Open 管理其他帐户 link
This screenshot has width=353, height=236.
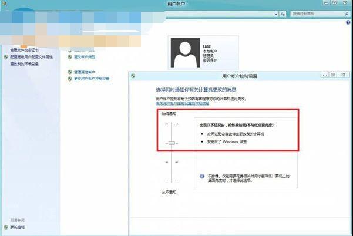85,72
